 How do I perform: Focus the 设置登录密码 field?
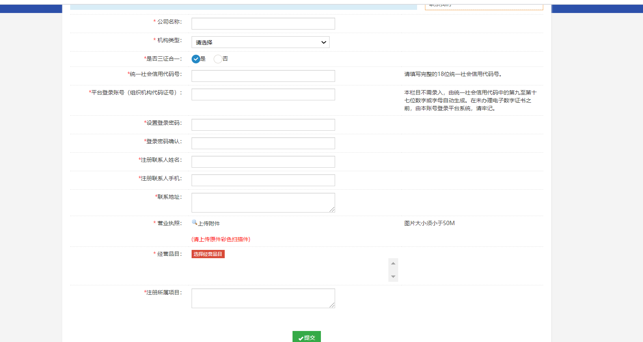(263, 125)
